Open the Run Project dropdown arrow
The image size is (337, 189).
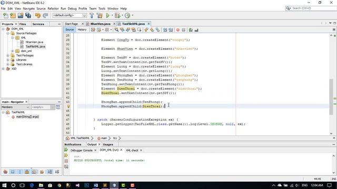112,15
